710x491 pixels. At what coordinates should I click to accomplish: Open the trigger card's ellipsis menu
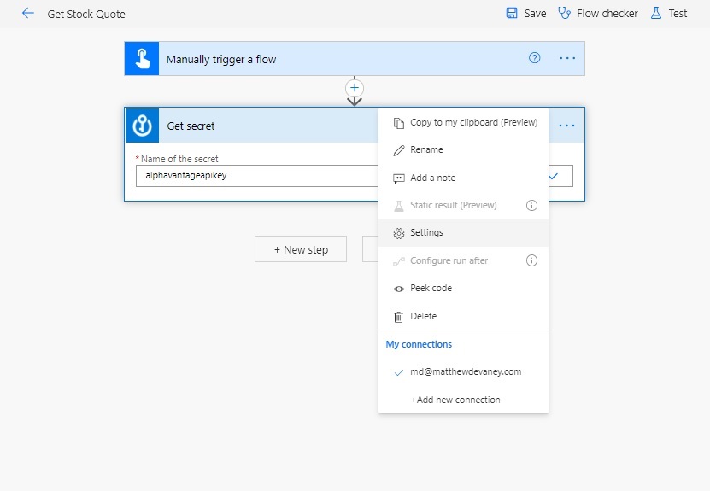[x=567, y=58]
